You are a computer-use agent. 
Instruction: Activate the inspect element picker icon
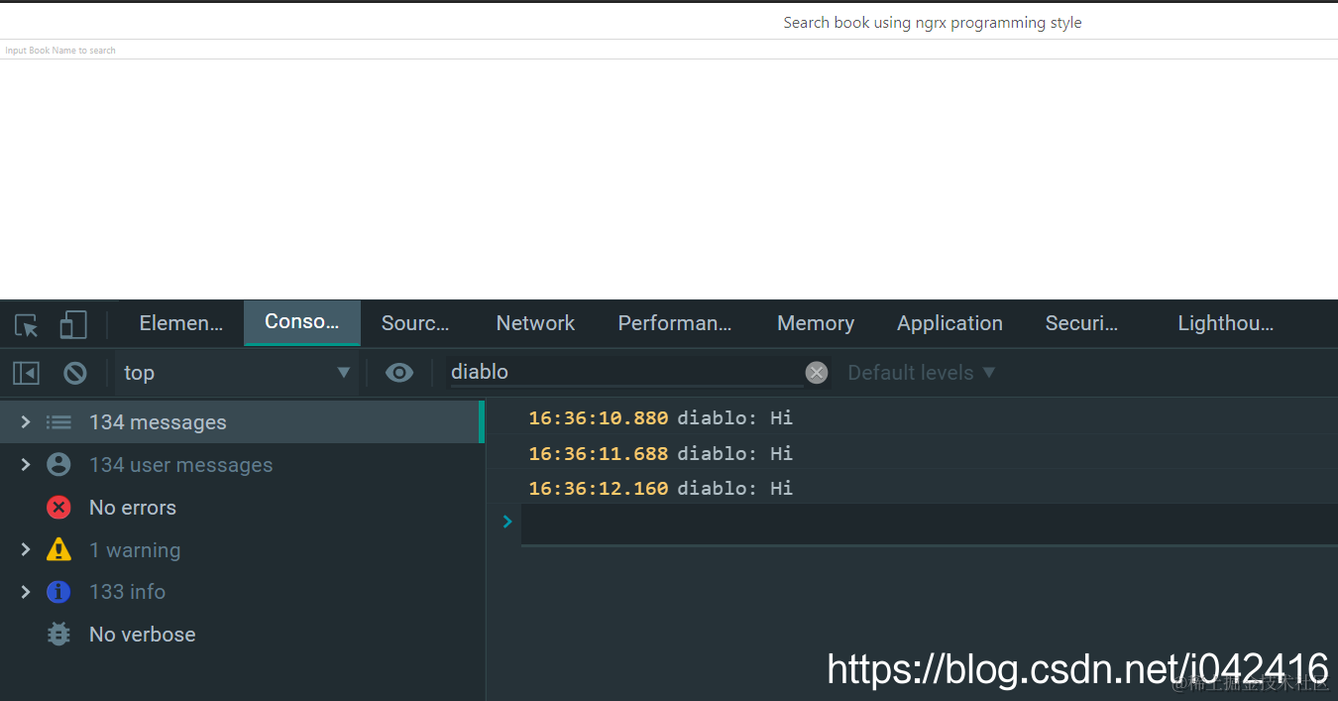coord(27,324)
